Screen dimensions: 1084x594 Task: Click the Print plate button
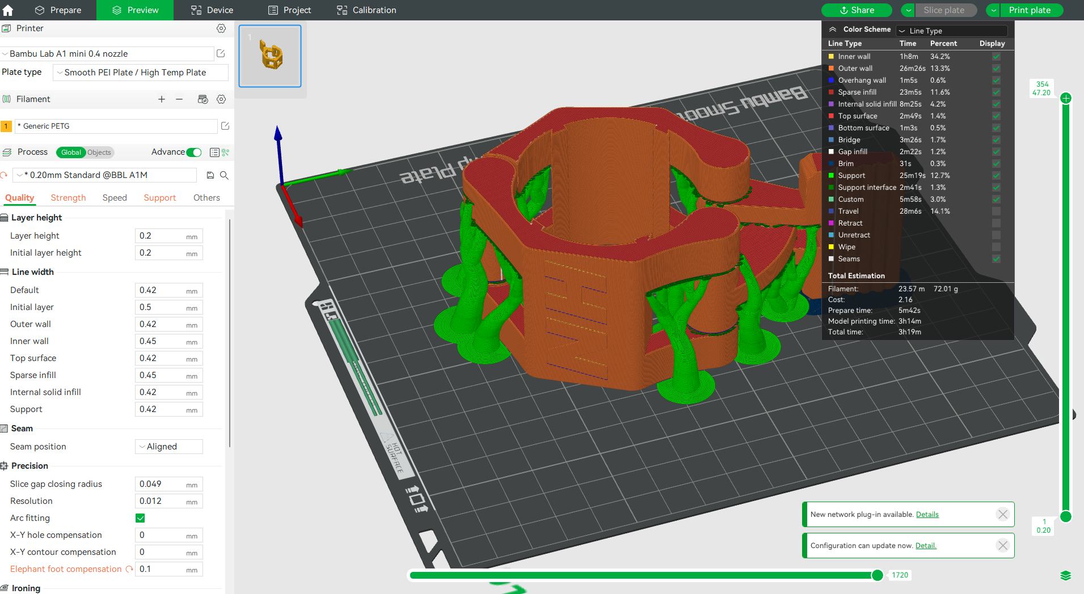[1030, 10]
